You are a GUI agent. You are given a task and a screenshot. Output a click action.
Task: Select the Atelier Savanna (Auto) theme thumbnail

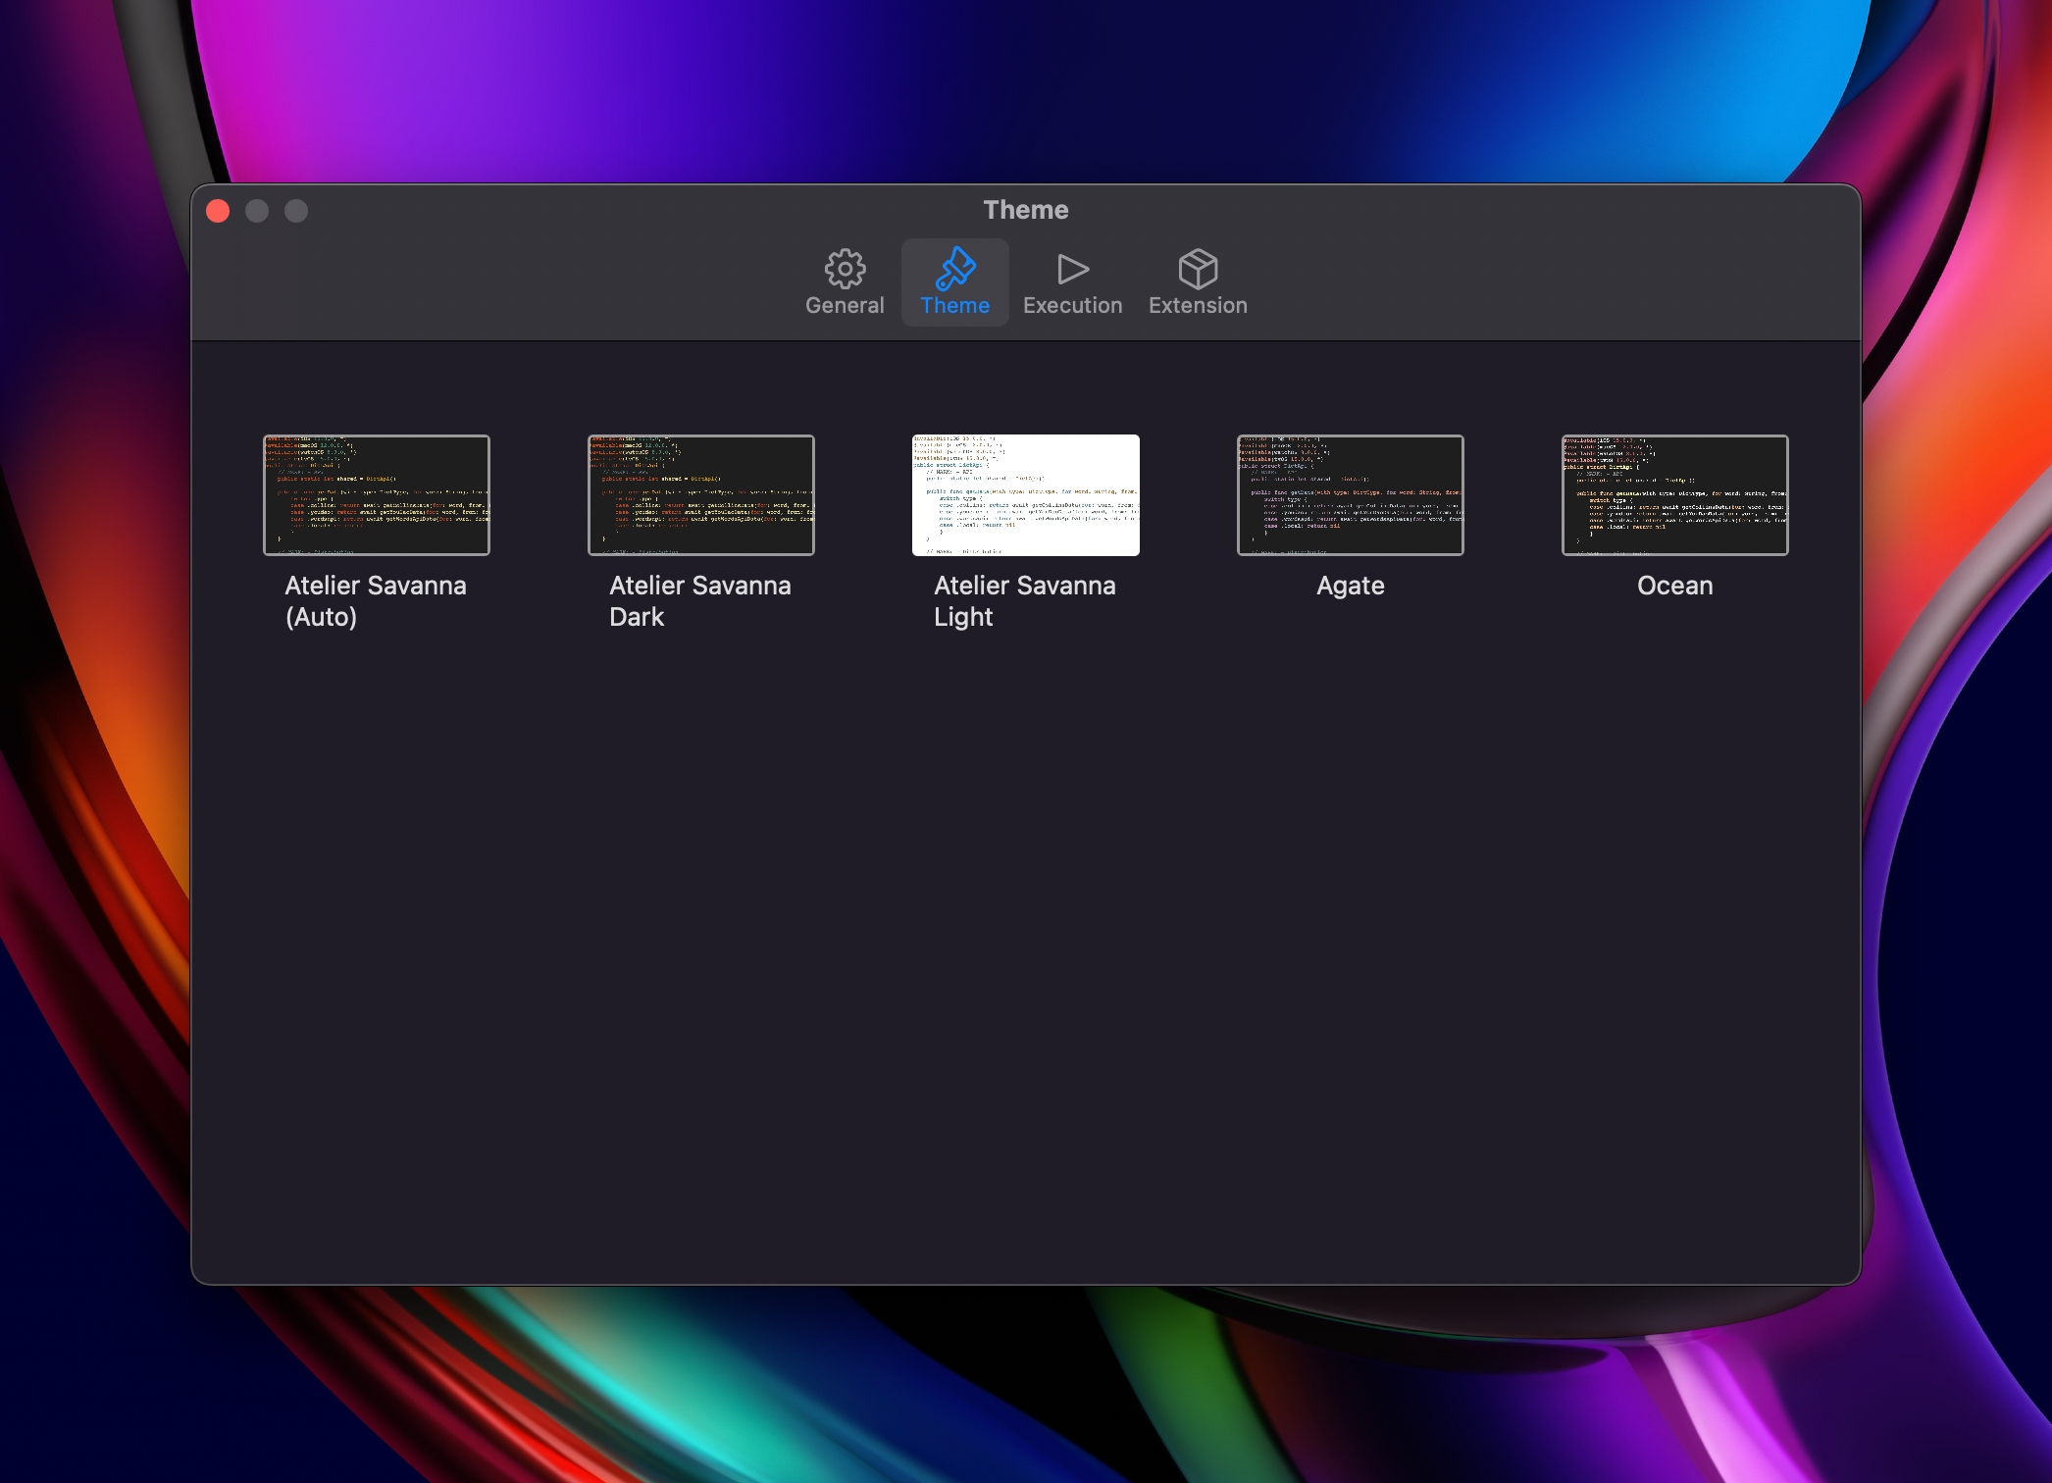point(377,495)
